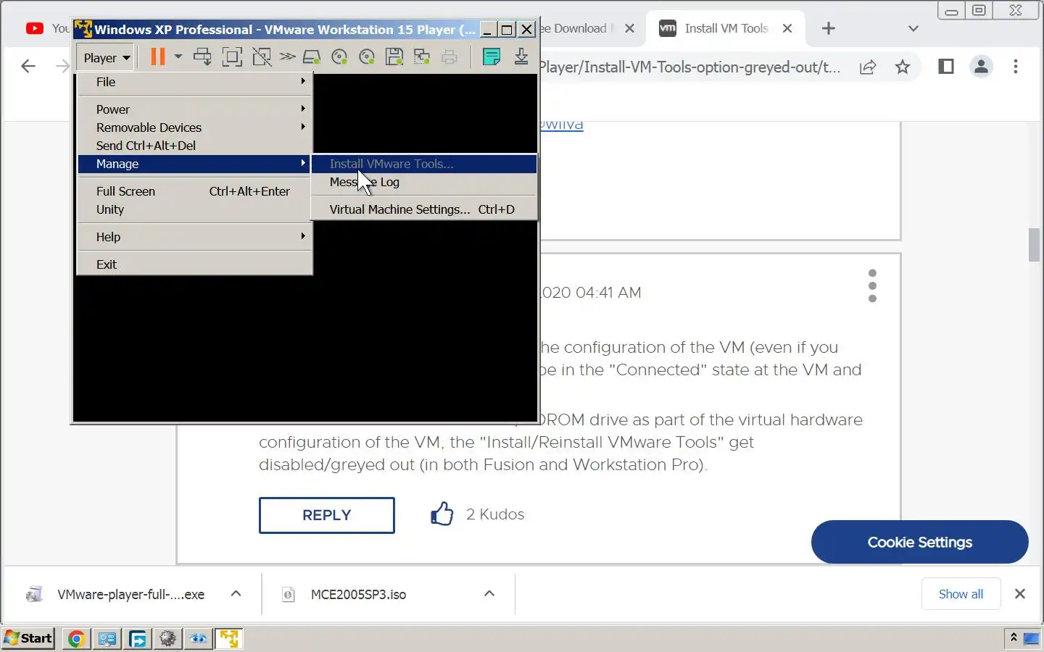Click the printer device icon
This screenshot has width=1044, height=652.
click(449, 57)
